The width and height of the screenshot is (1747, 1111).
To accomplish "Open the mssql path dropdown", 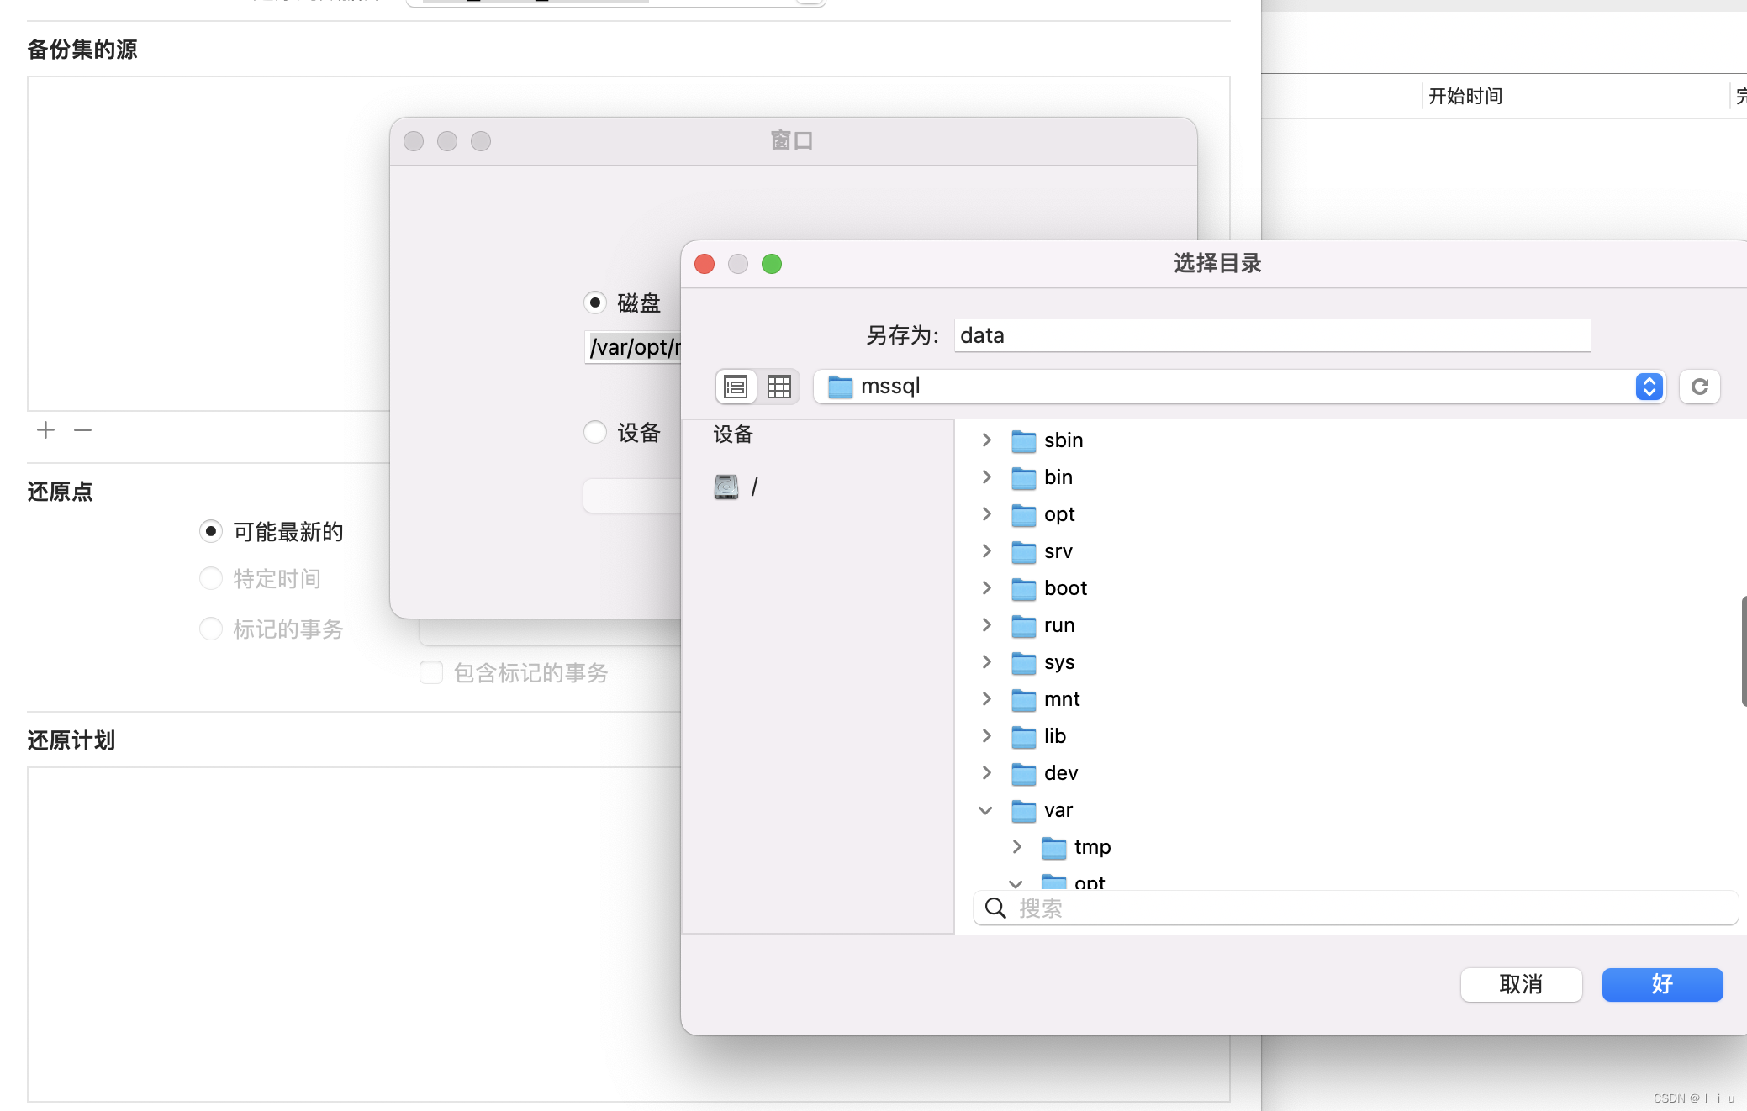I will (1648, 387).
